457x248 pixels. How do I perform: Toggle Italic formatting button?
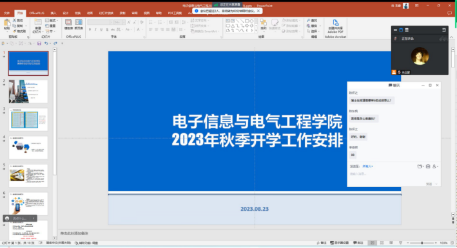tap(95, 30)
